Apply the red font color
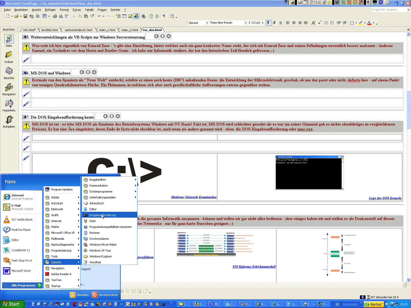This screenshot has width=411, height=308. (369, 23)
